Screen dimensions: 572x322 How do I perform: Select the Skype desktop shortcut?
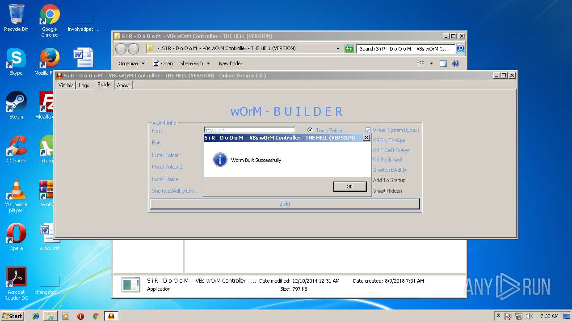click(x=16, y=62)
